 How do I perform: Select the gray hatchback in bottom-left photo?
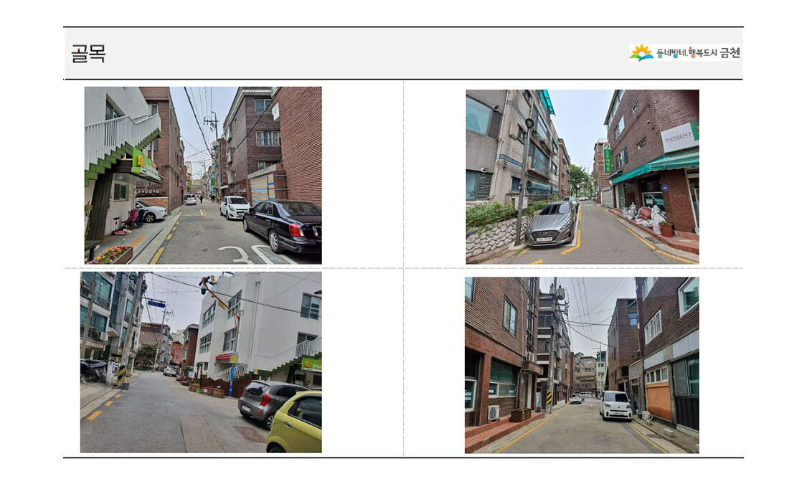[x=268, y=402]
